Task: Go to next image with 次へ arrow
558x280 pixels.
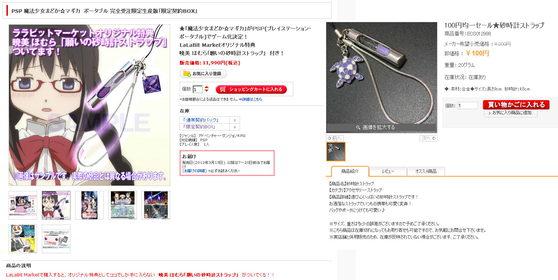Action: (x=428, y=138)
